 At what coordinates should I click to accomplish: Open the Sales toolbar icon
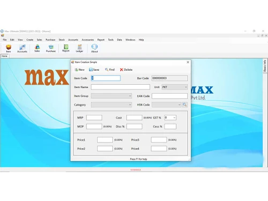tap(37, 48)
